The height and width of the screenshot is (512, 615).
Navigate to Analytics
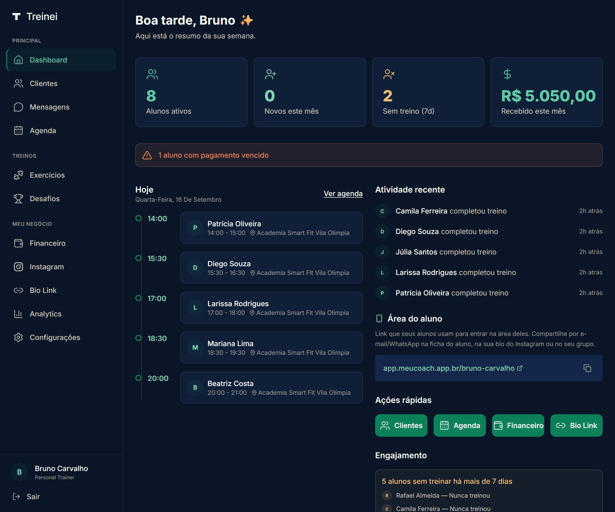point(61,314)
